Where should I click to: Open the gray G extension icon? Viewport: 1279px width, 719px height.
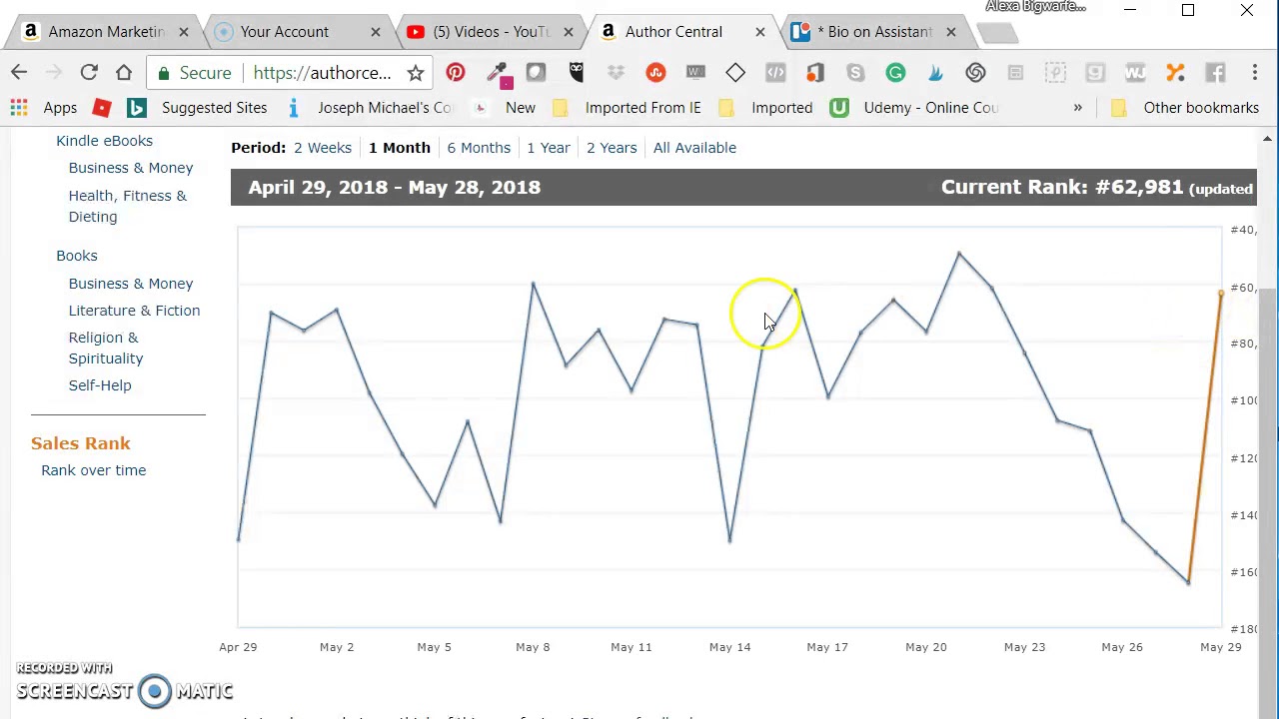pos(1095,72)
